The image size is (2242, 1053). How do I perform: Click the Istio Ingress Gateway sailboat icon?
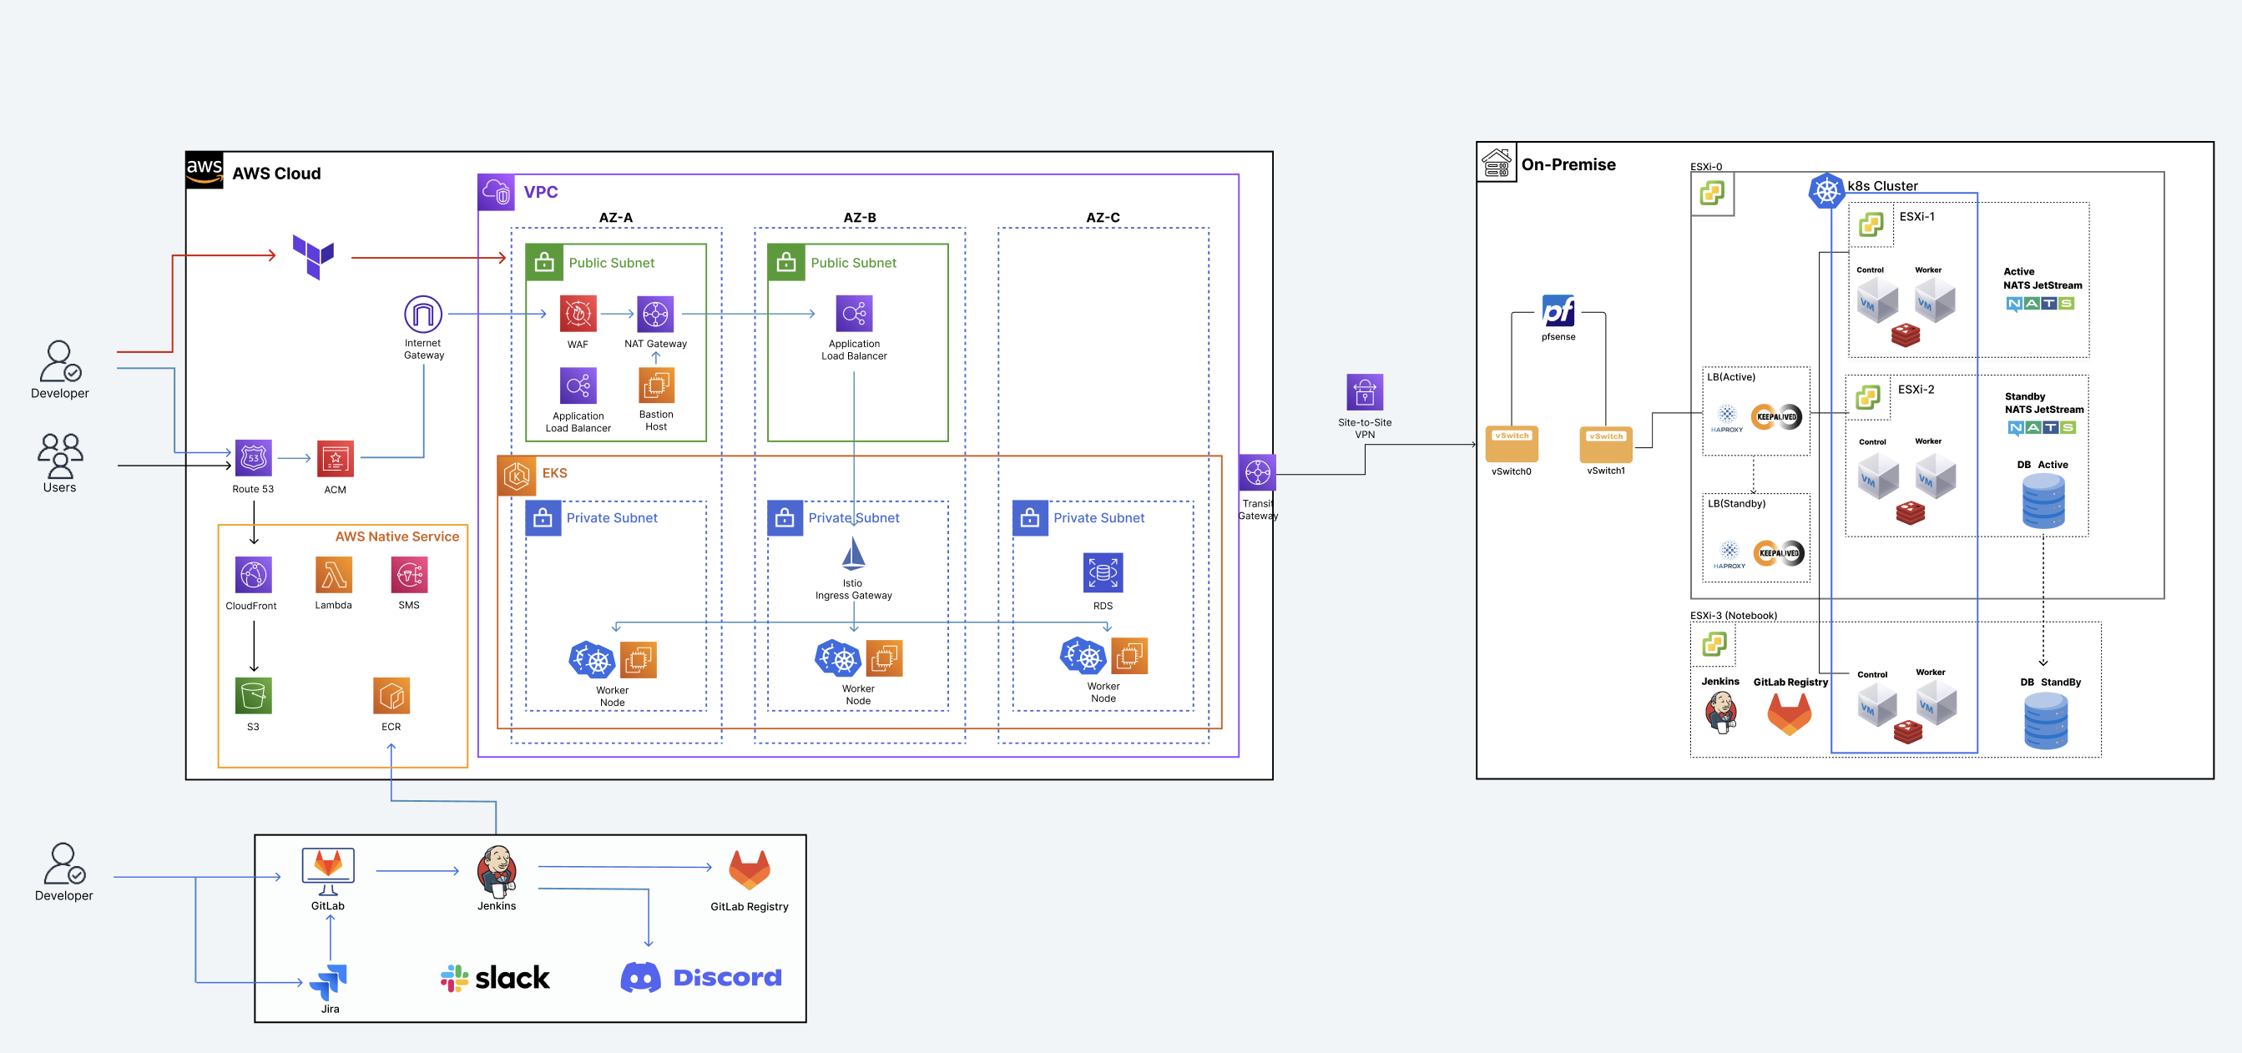[853, 554]
